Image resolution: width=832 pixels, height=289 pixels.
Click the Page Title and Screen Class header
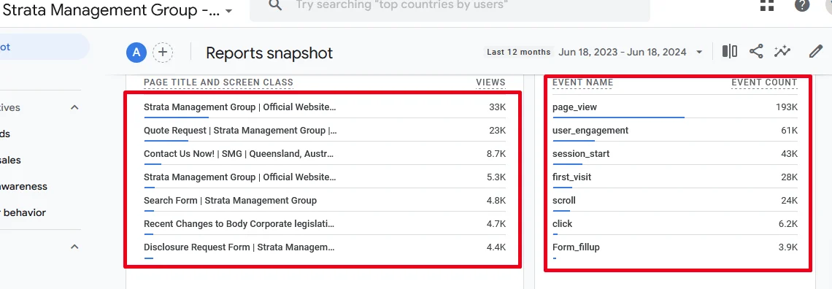[219, 82]
